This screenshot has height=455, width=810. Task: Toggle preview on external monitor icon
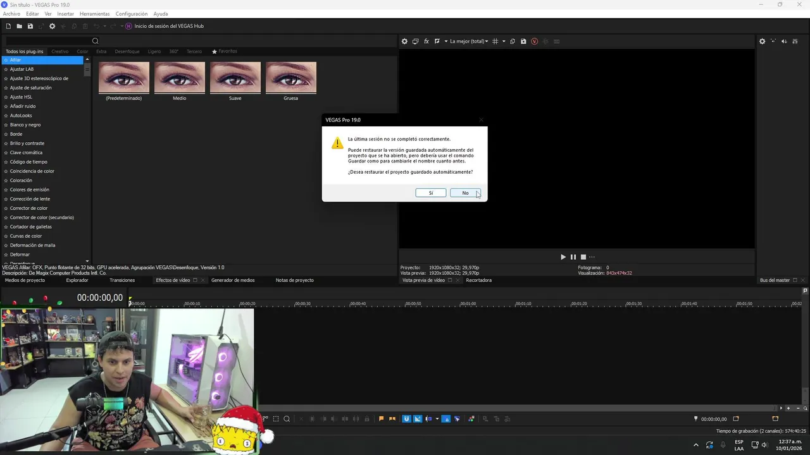(x=415, y=41)
